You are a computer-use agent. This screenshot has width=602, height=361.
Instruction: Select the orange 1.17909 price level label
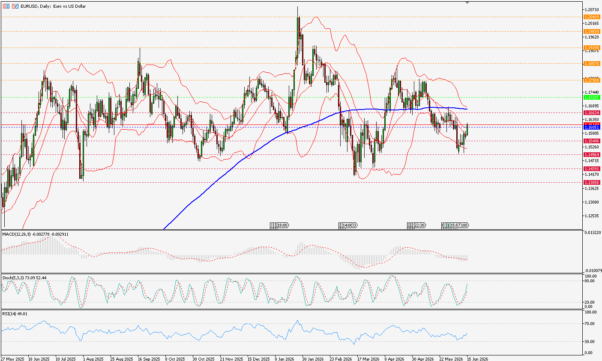592,80
